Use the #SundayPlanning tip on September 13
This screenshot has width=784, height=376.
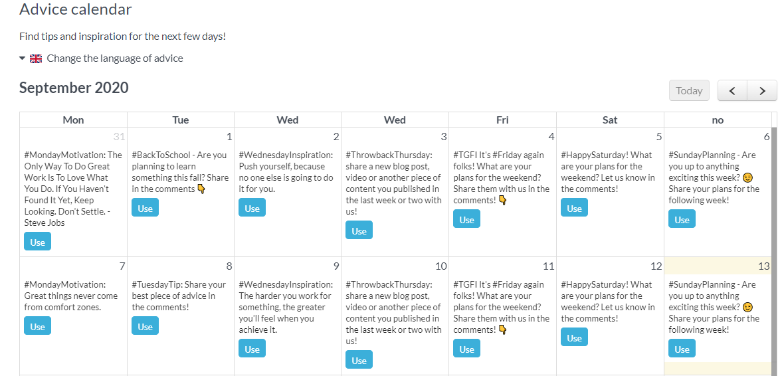click(x=682, y=349)
